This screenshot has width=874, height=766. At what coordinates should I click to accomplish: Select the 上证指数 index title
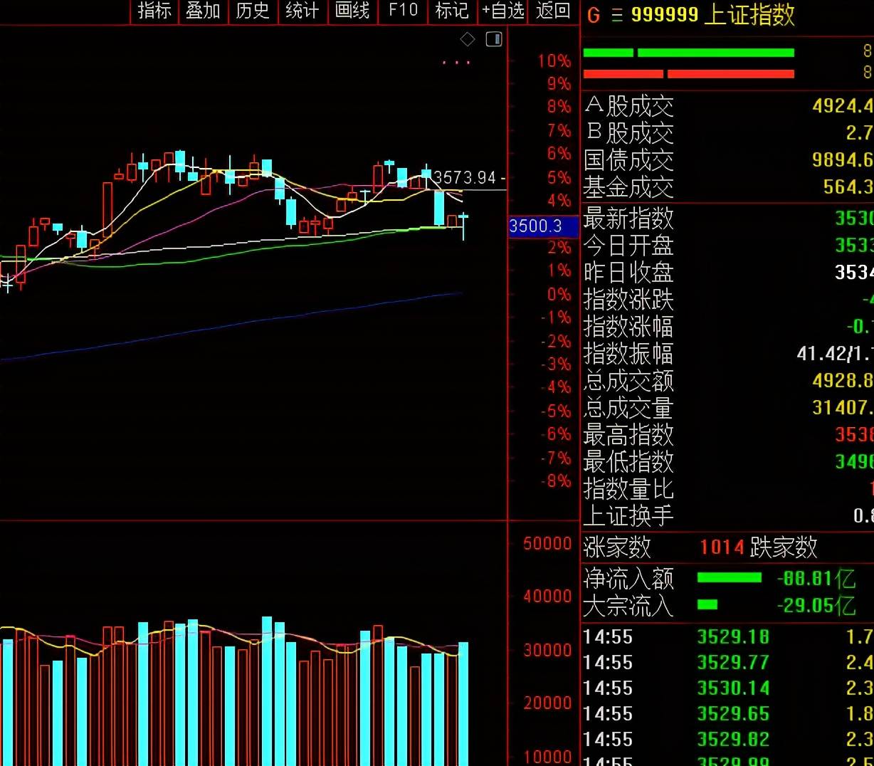point(749,15)
